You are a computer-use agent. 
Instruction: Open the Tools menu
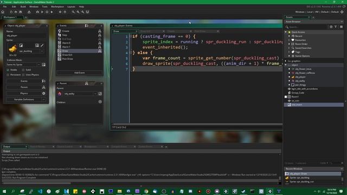[x=44, y=6]
